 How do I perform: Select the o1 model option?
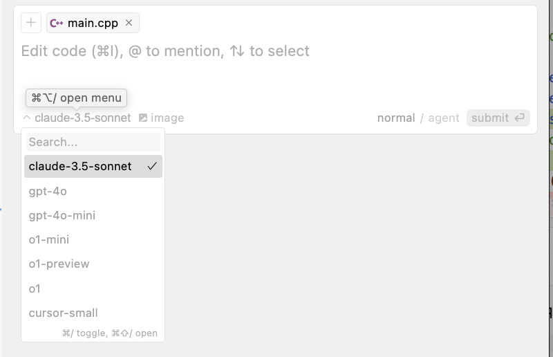[35, 289]
